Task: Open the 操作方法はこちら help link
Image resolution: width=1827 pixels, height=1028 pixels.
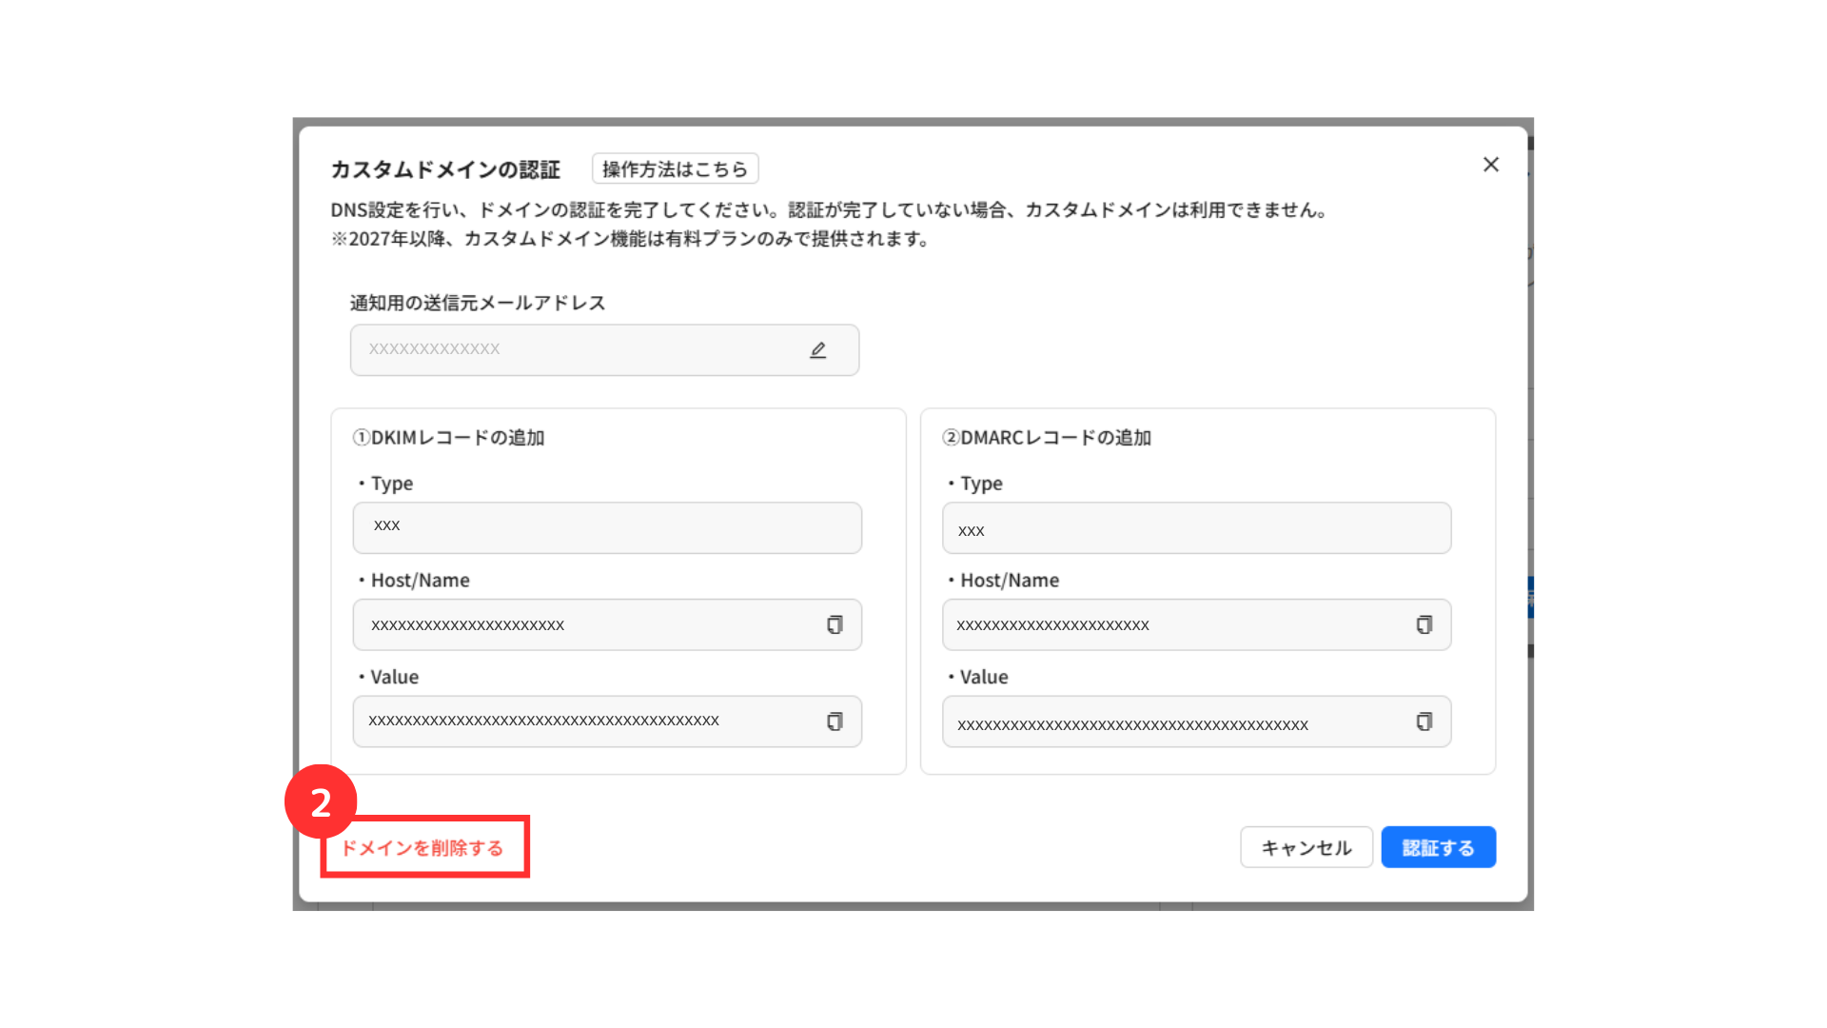Action: [x=675, y=168]
